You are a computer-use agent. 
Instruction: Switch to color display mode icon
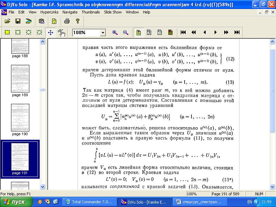point(139,32)
